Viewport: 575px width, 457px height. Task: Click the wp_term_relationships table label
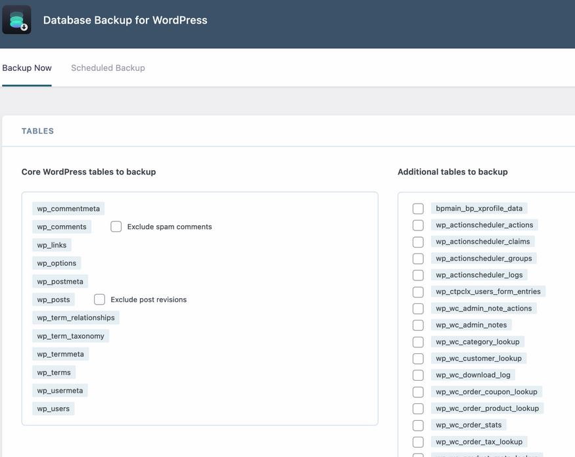click(x=76, y=318)
